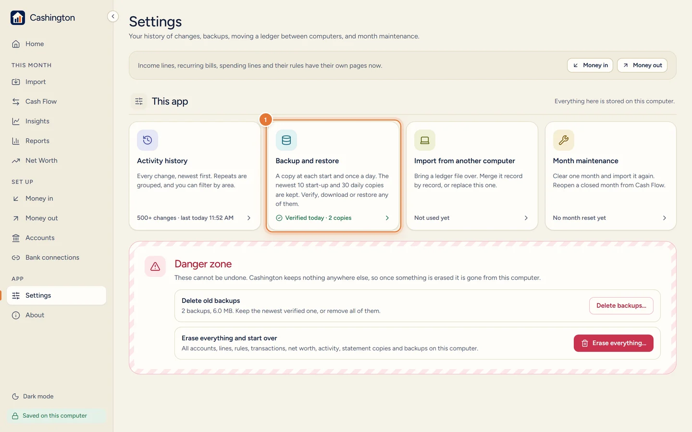Image resolution: width=692 pixels, height=432 pixels.
Task: Click the Money in button in the banner
Action: pos(590,65)
